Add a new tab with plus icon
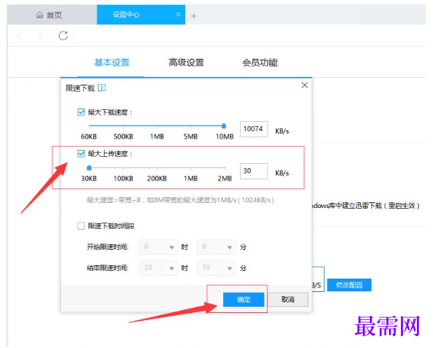433x348 pixels. (x=194, y=16)
